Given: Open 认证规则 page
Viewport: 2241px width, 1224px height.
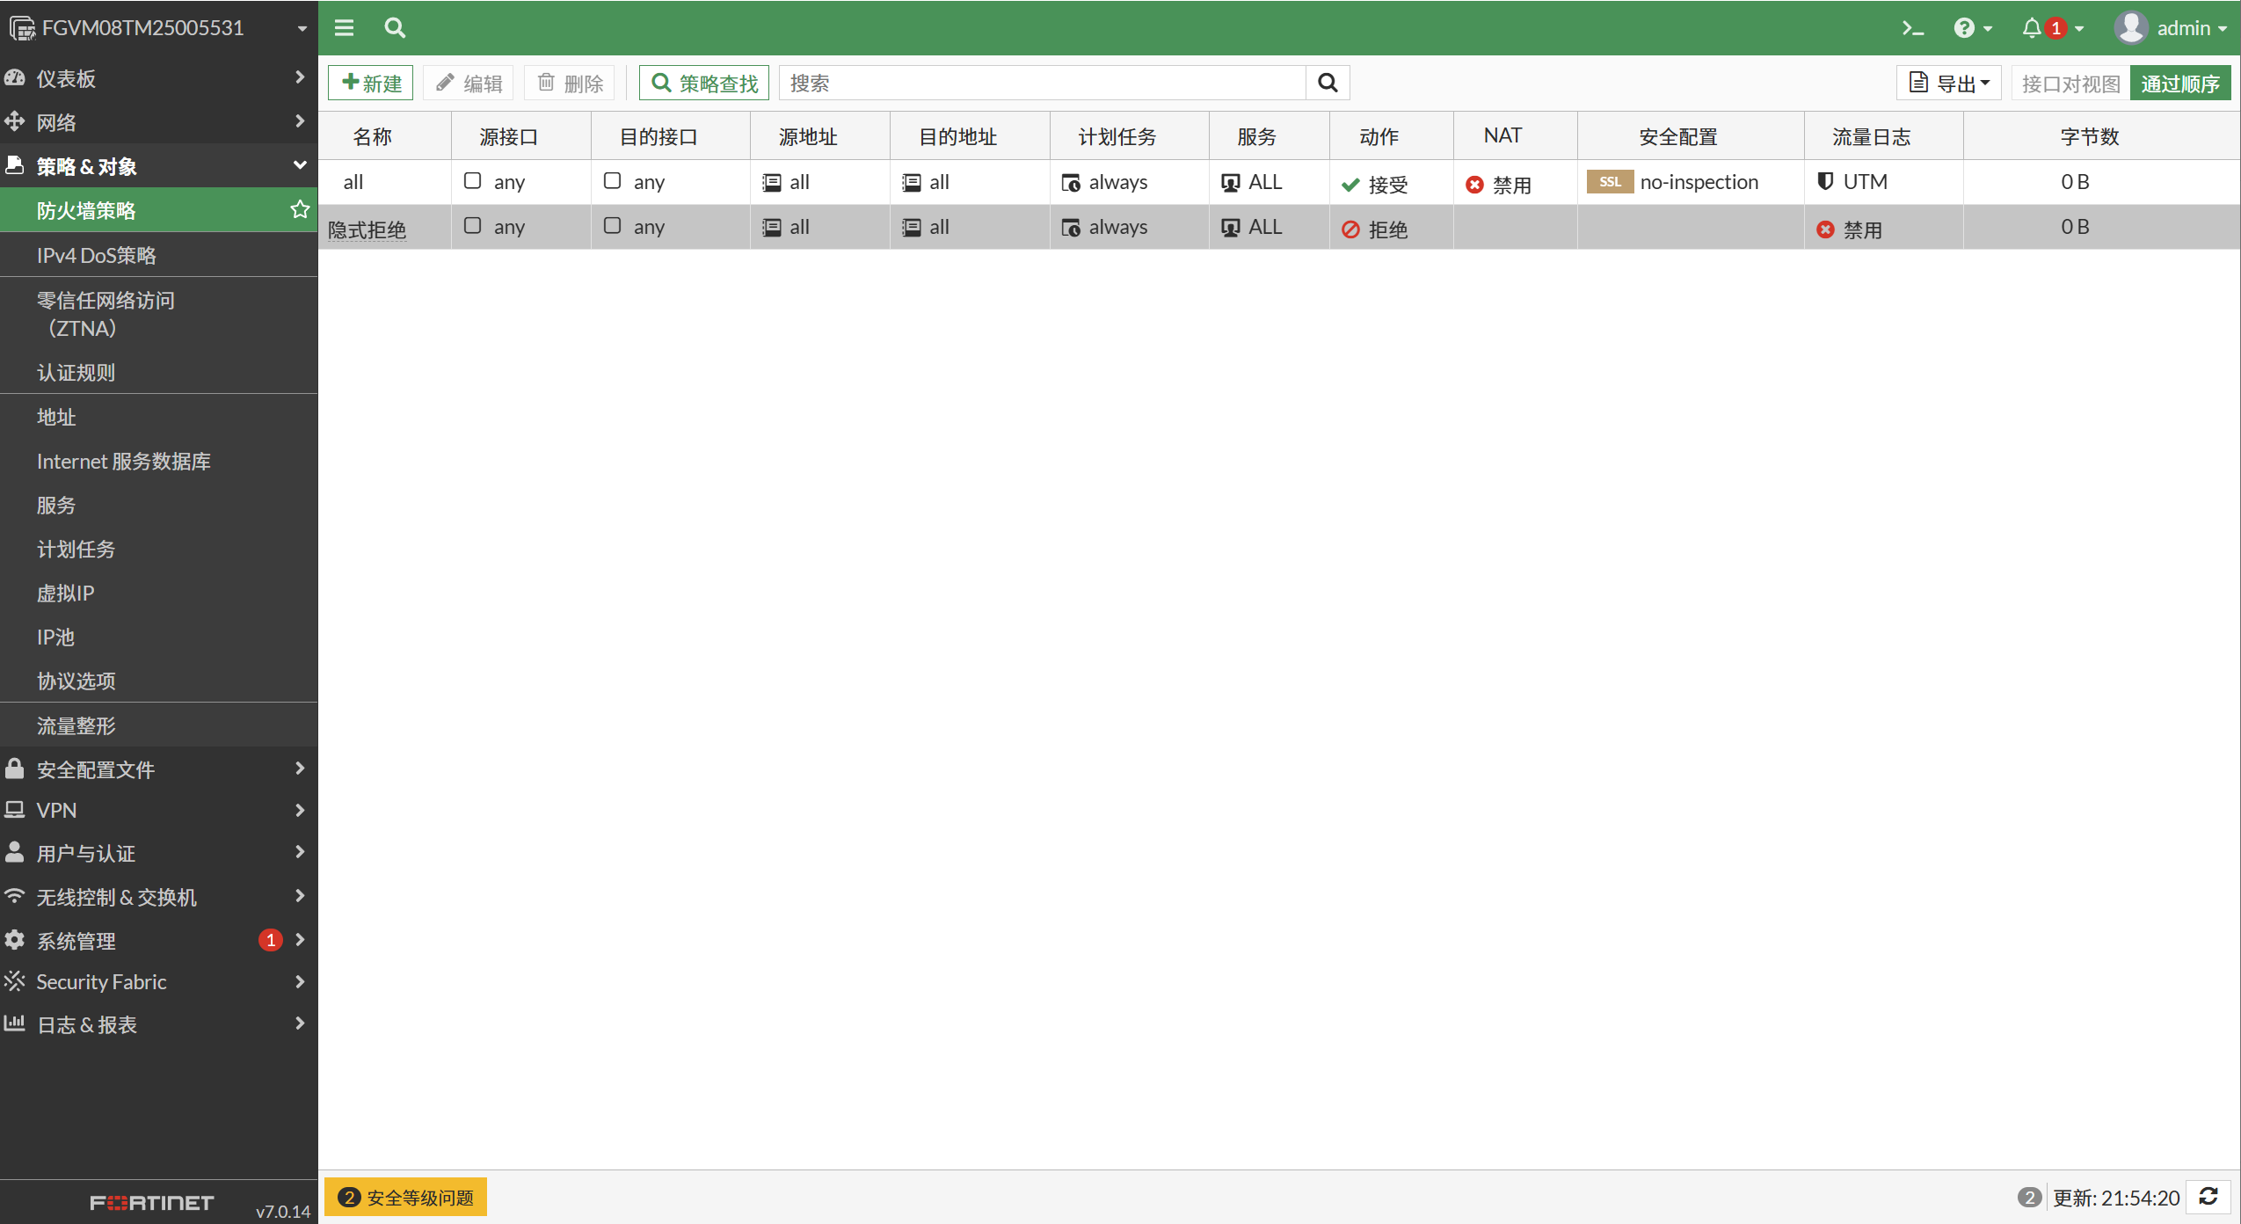Looking at the screenshot, I should pyautogui.click(x=158, y=372).
